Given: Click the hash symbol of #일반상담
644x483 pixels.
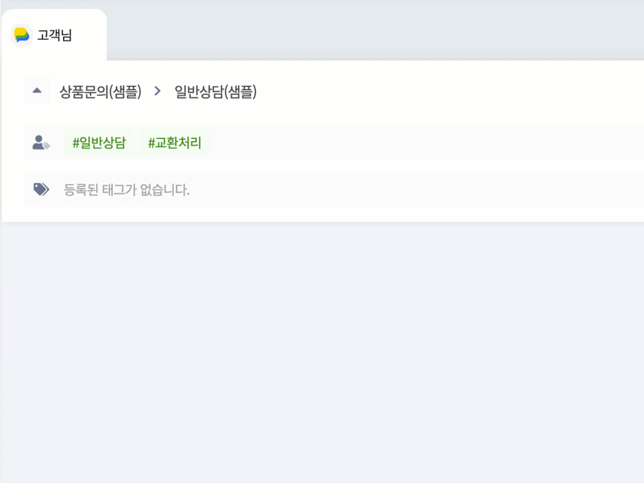Looking at the screenshot, I should [76, 143].
